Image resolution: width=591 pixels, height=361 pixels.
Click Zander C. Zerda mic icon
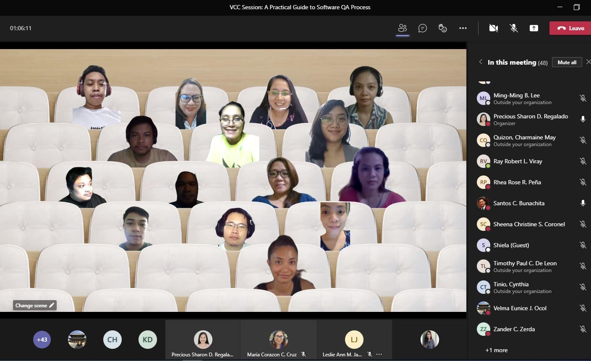[x=583, y=329]
